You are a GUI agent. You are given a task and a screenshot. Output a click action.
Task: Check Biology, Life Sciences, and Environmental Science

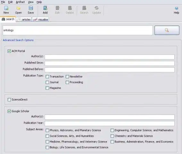click(x=47, y=147)
